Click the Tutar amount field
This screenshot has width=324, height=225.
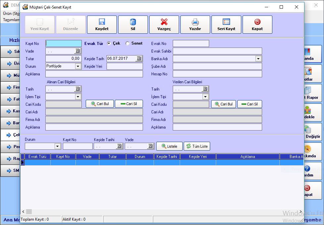(64, 58)
